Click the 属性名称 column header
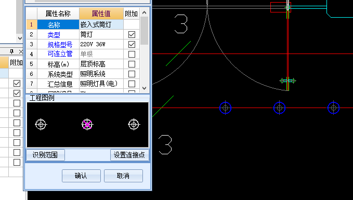This screenshot has width=353, height=200. click(x=58, y=14)
